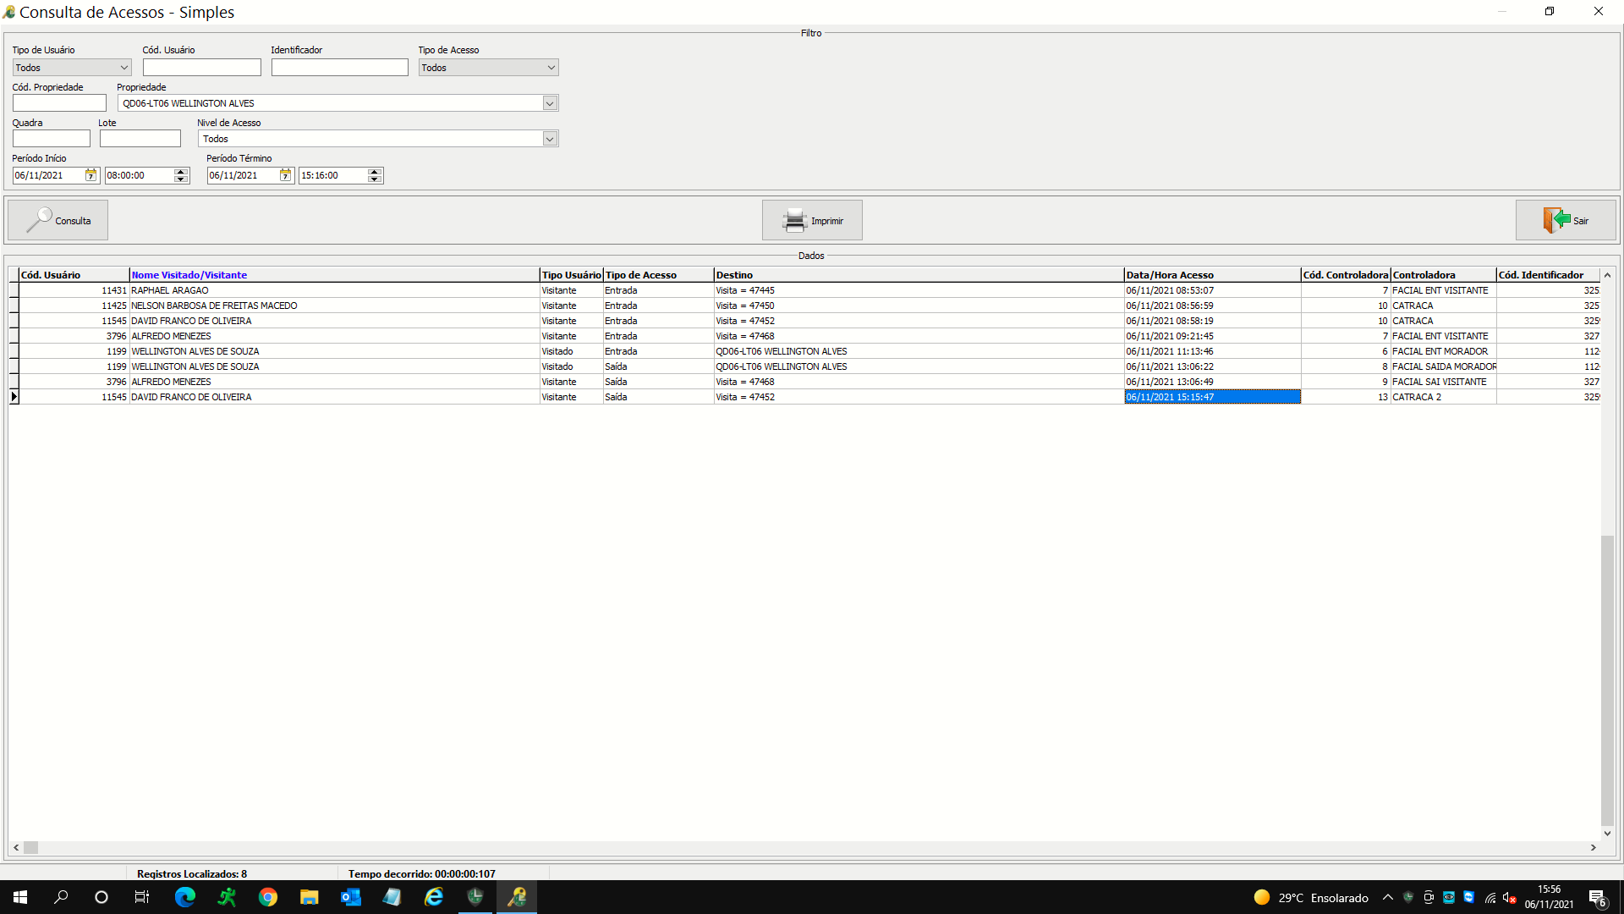Click the Cód. Usuário input field

coord(201,68)
